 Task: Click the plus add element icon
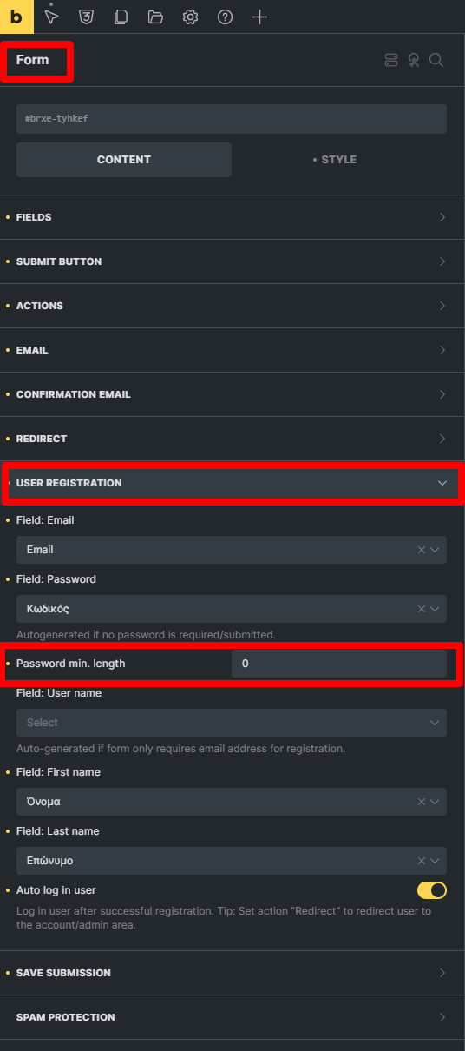pyautogui.click(x=259, y=17)
